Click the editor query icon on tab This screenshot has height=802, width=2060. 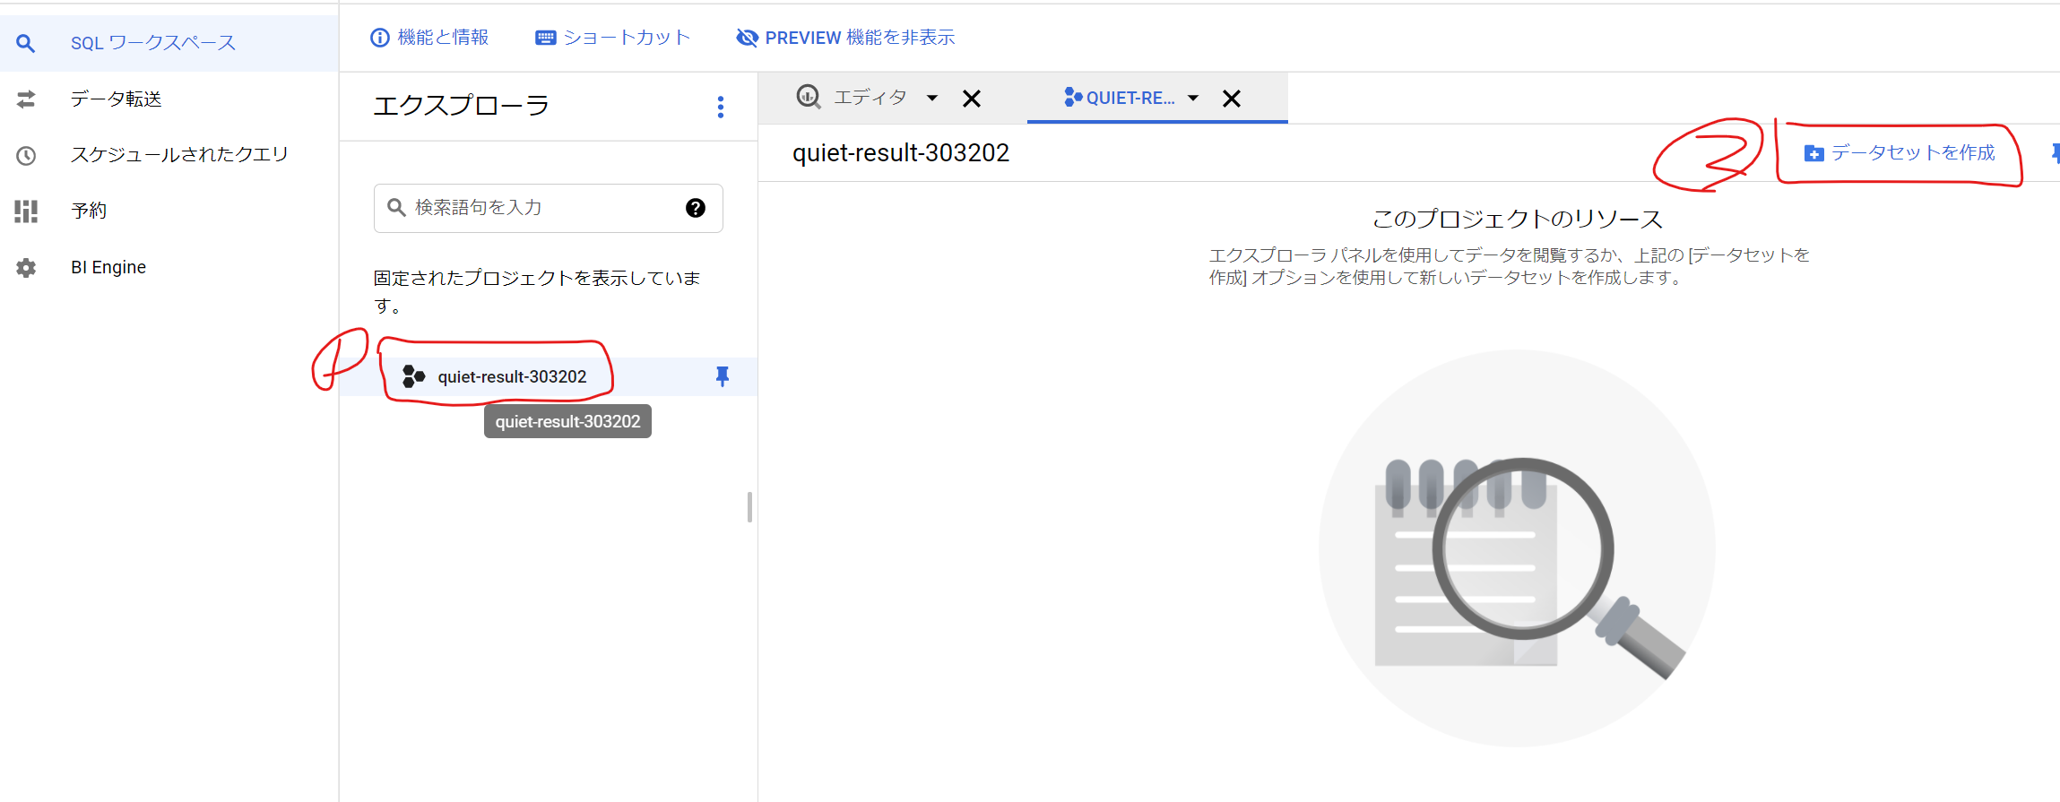point(809,97)
